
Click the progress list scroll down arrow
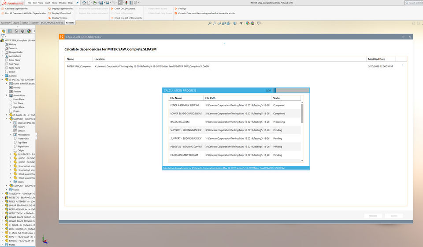(302, 161)
